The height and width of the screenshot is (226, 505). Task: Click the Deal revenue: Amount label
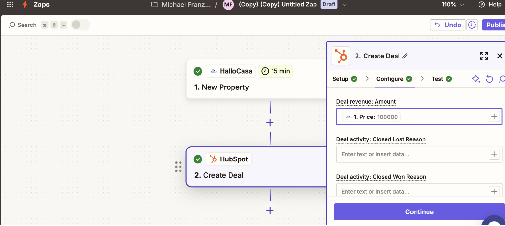coord(366,101)
